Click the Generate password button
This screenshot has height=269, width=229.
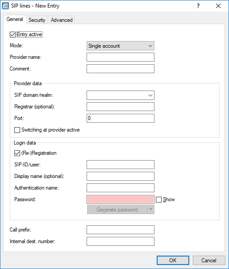pos(117,210)
